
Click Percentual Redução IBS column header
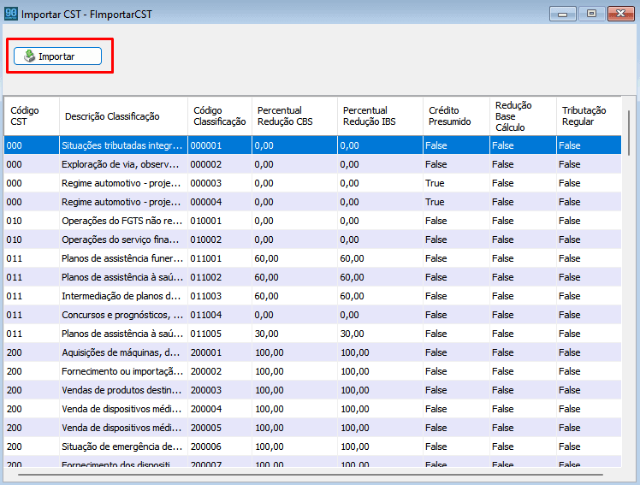(380, 116)
